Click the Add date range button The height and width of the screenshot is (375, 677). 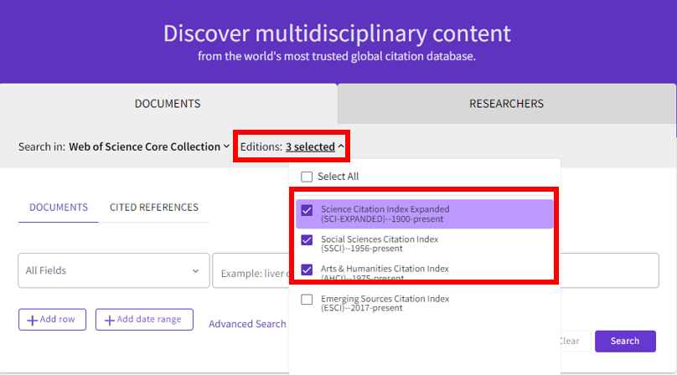[x=144, y=320]
